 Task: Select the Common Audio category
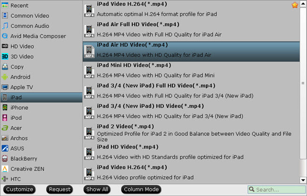41,25
